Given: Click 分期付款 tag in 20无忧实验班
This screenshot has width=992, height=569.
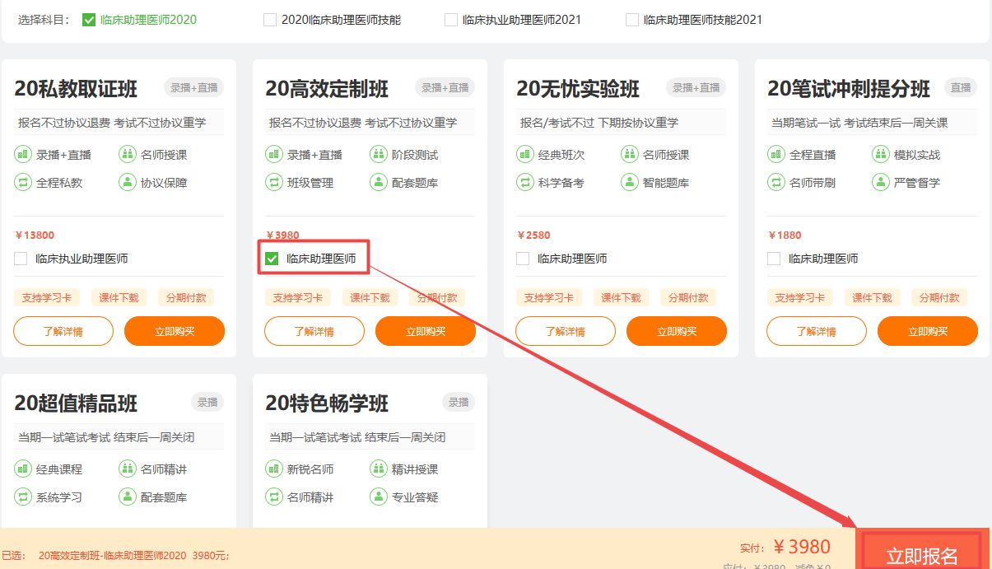Looking at the screenshot, I should tap(689, 297).
